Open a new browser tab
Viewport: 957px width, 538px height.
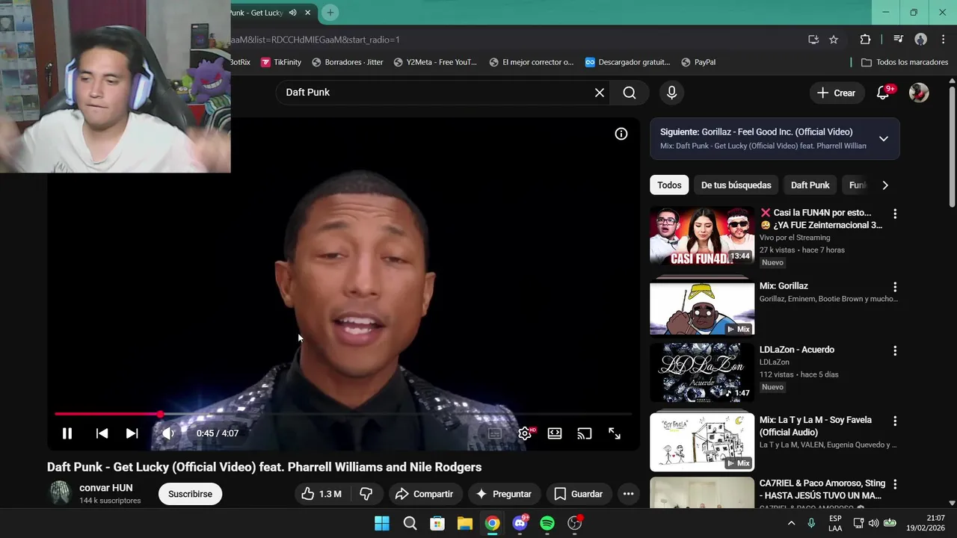click(330, 13)
